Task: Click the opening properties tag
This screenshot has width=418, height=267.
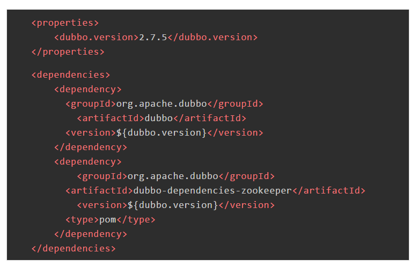Action: [65, 23]
